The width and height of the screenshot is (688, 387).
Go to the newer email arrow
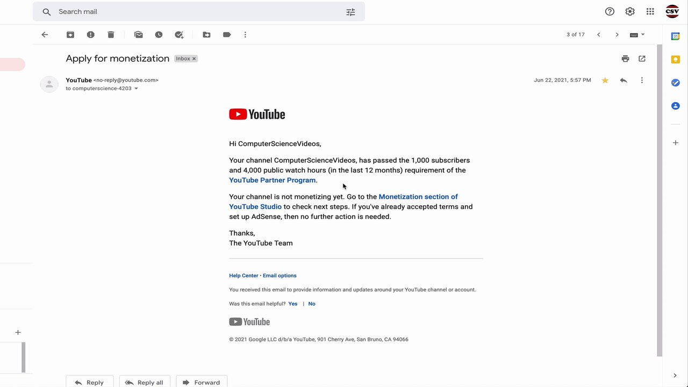[599, 34]
